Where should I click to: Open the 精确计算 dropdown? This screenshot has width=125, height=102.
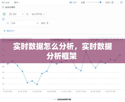(x=110, y=3)
